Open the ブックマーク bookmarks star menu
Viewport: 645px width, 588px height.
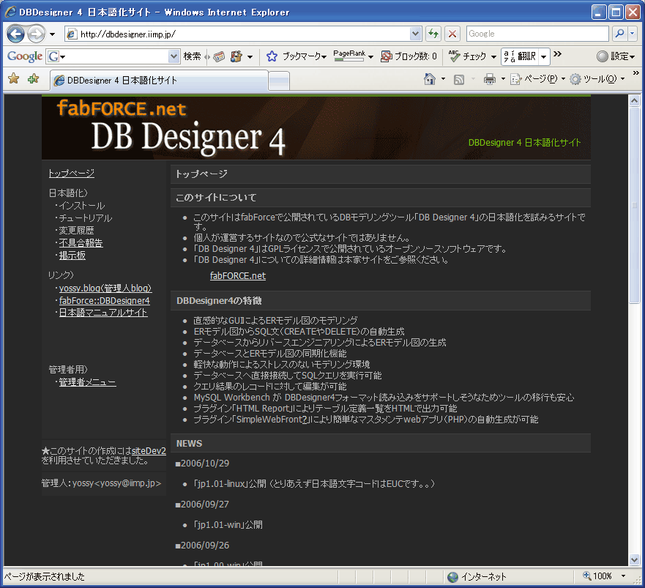click(x=297, y=56)
